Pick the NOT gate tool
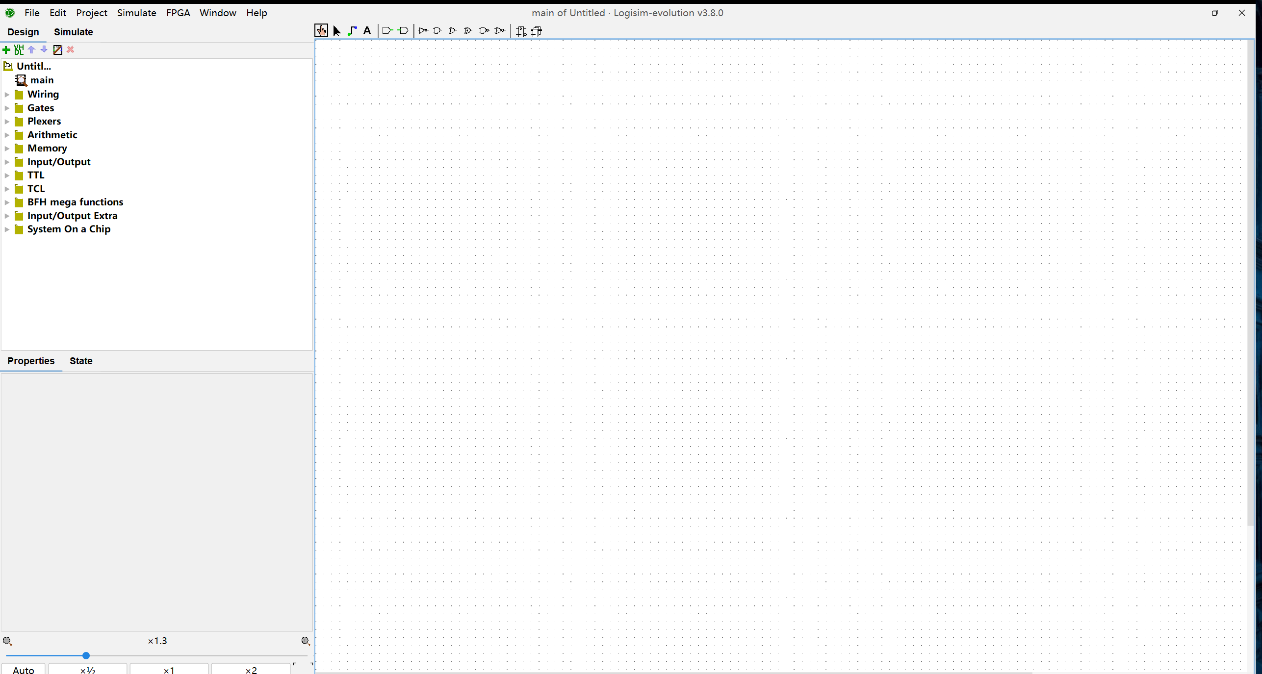Viewport: 1262px width, 674px height. [x=423, y=31]
